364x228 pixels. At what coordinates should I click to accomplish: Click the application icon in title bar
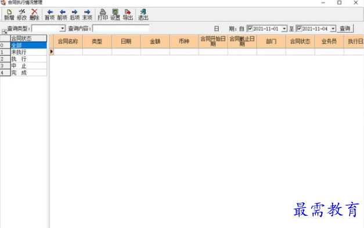(3, 2)
